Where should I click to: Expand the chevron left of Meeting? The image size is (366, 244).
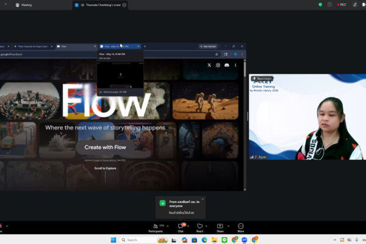(5, 4)
